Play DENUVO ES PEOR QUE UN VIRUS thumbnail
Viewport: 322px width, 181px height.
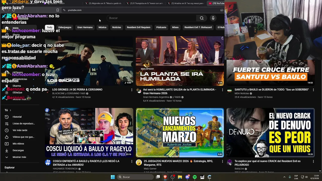[270, 132]
